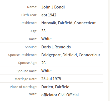Click the name value John J Bondi
Image resolution: width=110 pixels, height=101 pixels.
coord(53,7)
